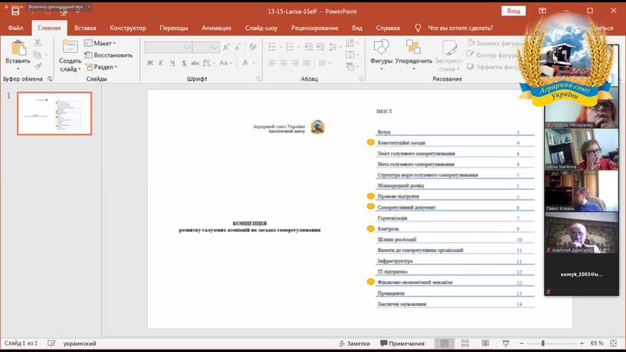Screen dimensions: 626x352
Task: Switch to the Вид tab
Action: click(x=357, y=28)
